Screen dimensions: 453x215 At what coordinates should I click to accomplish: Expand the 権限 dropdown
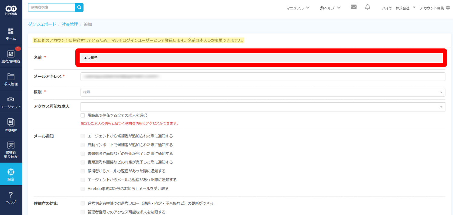pyautogui.click(x=263, y=92)
